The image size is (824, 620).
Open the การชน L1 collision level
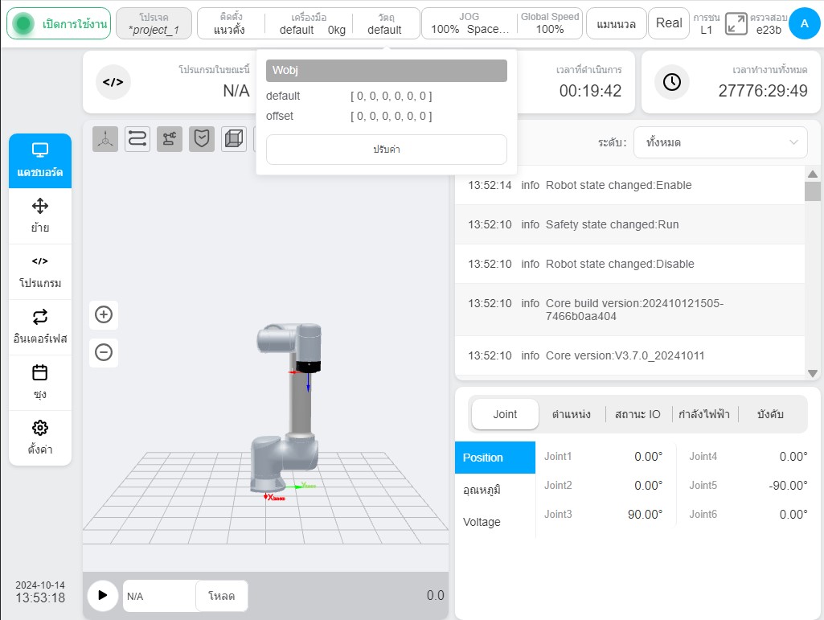[x=707, y=23]
